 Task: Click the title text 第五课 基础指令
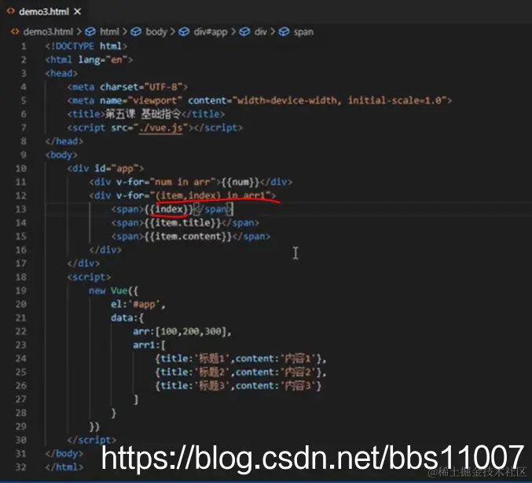pos(143,115)
